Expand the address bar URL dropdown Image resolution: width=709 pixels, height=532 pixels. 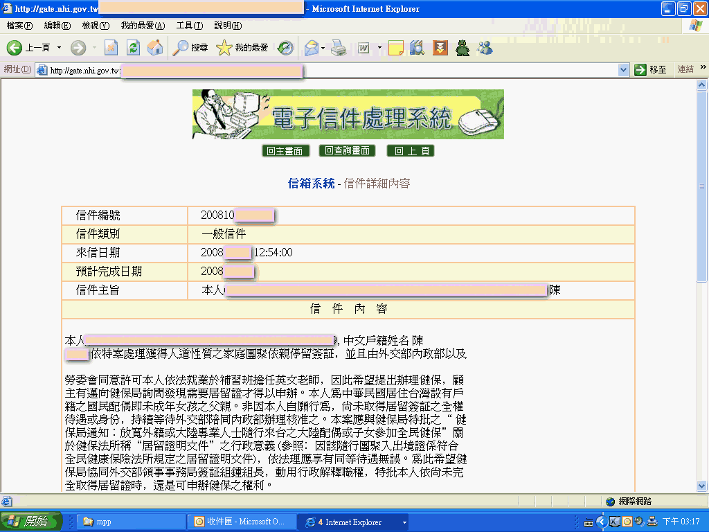point(623,69)
